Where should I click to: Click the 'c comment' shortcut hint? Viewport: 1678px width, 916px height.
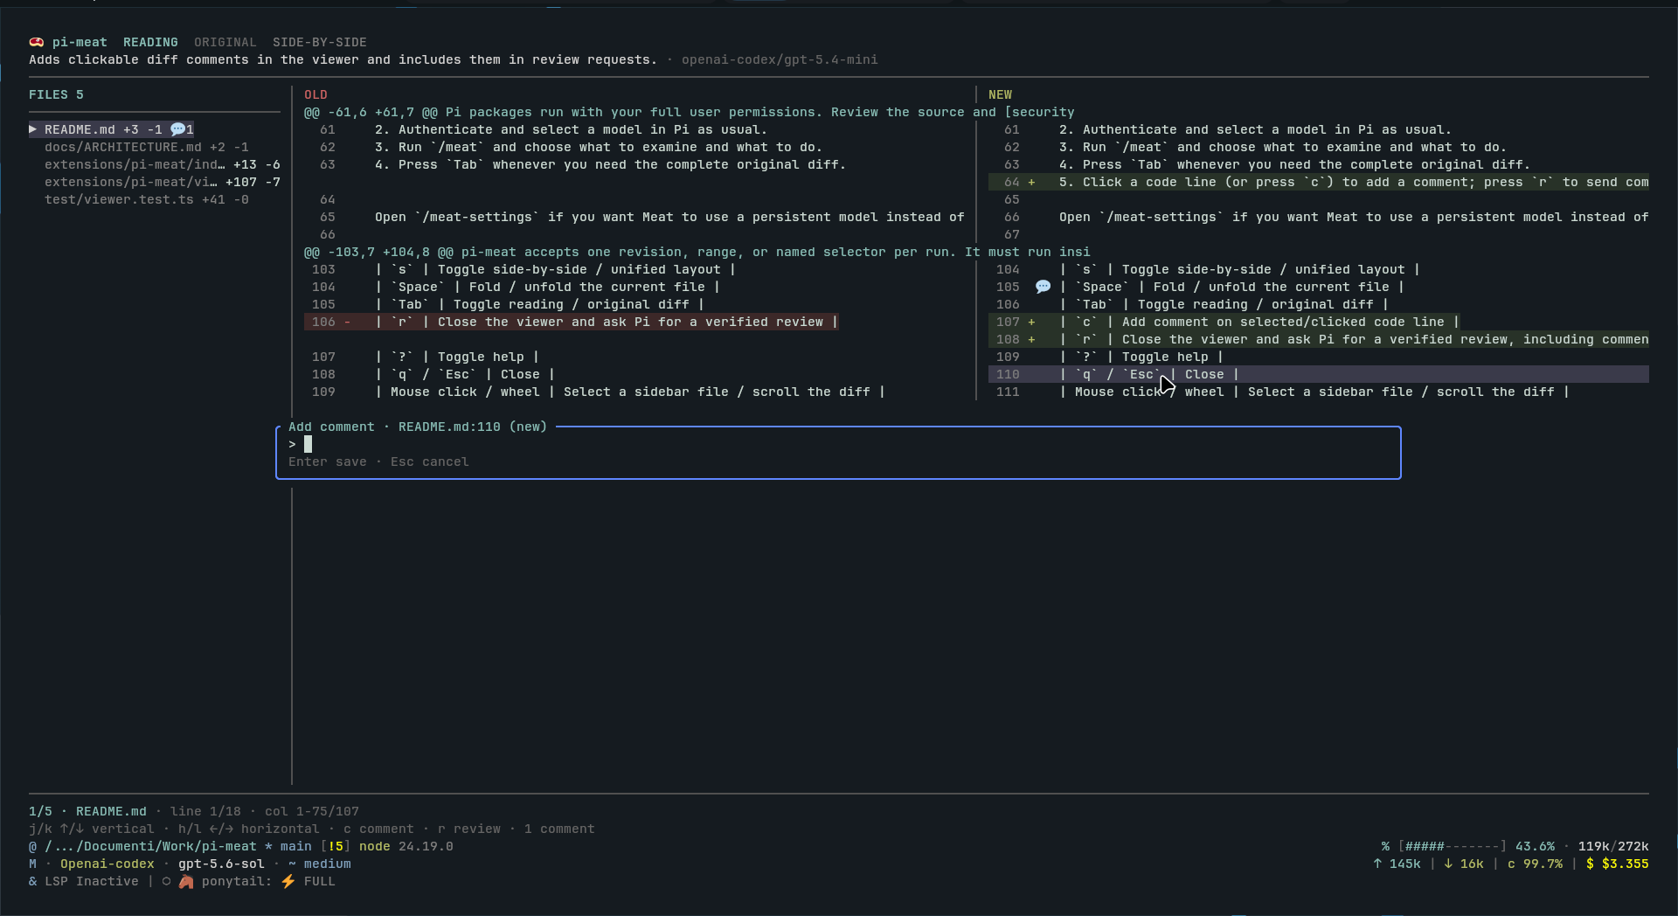point(378,829)
